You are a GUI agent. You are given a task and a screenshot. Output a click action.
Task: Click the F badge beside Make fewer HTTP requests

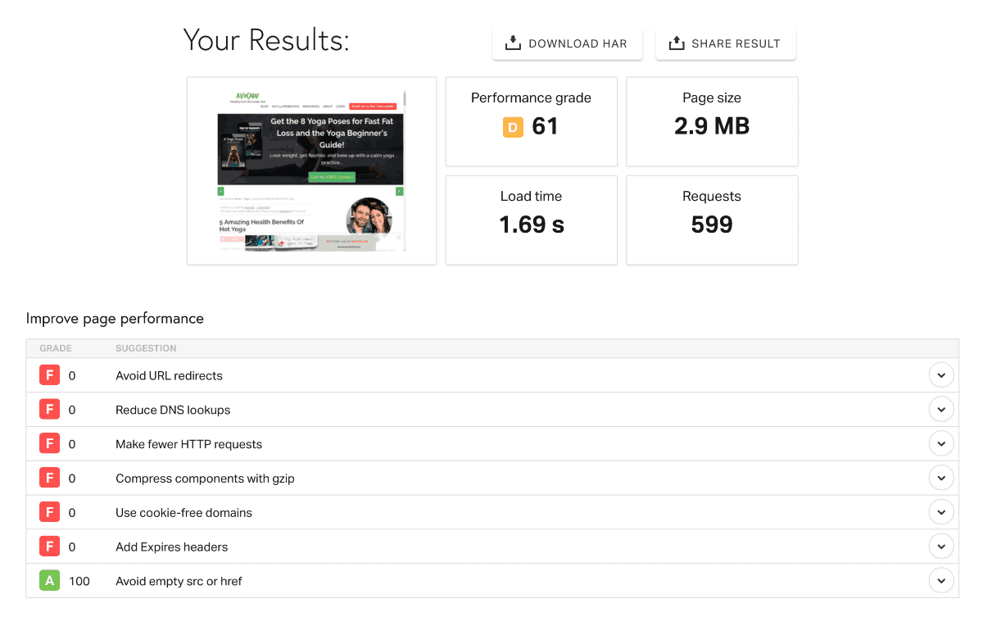tap(50, 444)
